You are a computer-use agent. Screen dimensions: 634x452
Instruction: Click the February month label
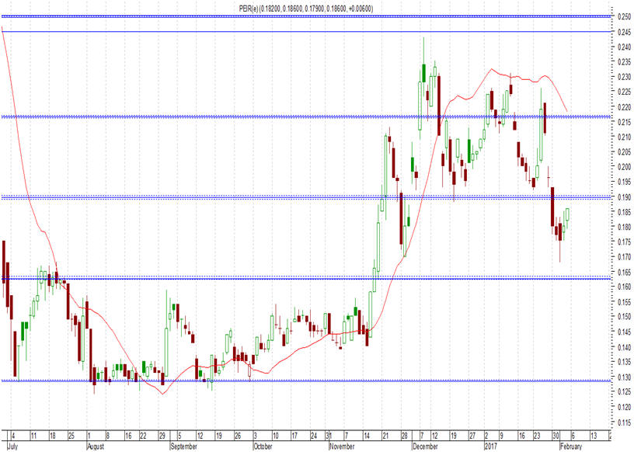click(x=571, y=447)
